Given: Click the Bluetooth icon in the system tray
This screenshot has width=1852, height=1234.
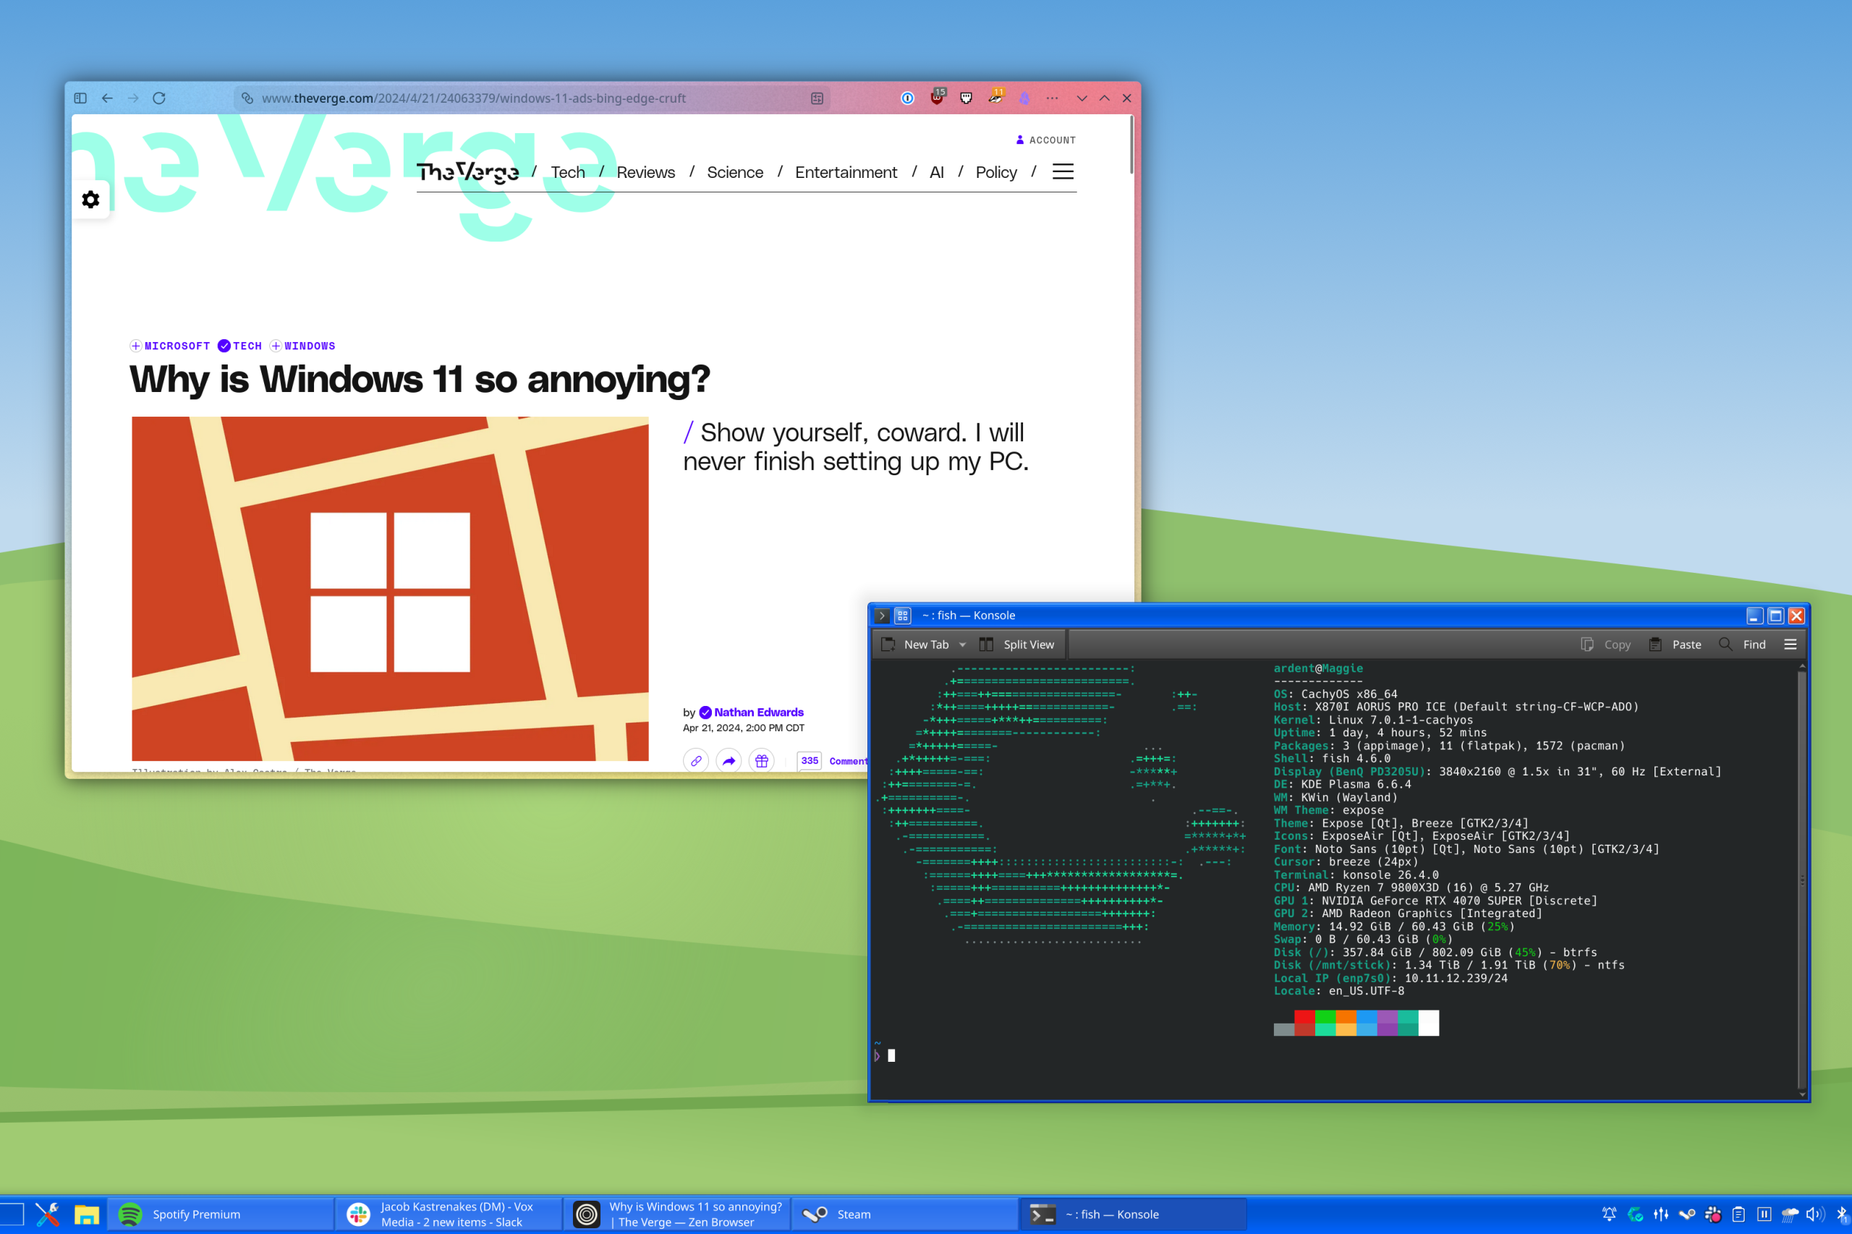Looking at the screenshot, I should coord(1841,1214).
